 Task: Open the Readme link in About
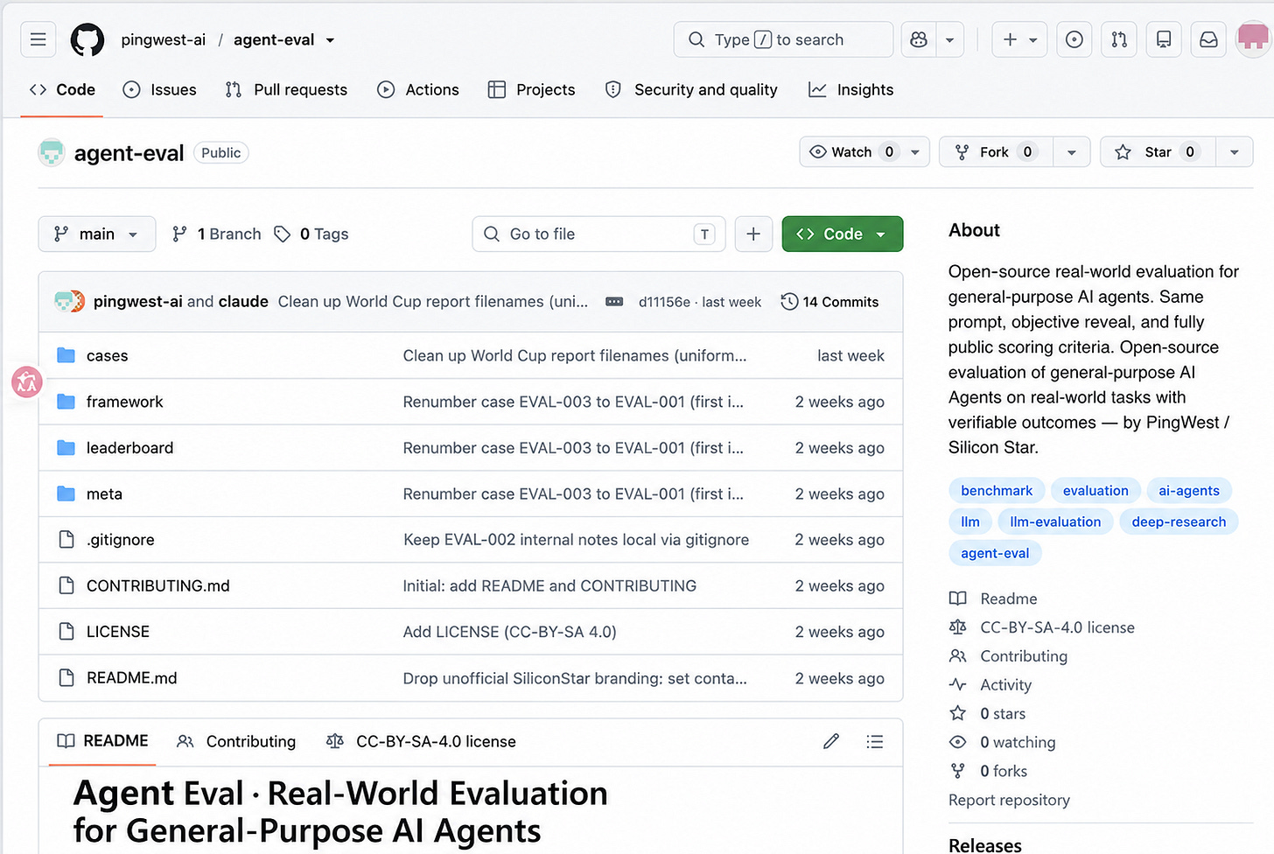pos(994,598)
